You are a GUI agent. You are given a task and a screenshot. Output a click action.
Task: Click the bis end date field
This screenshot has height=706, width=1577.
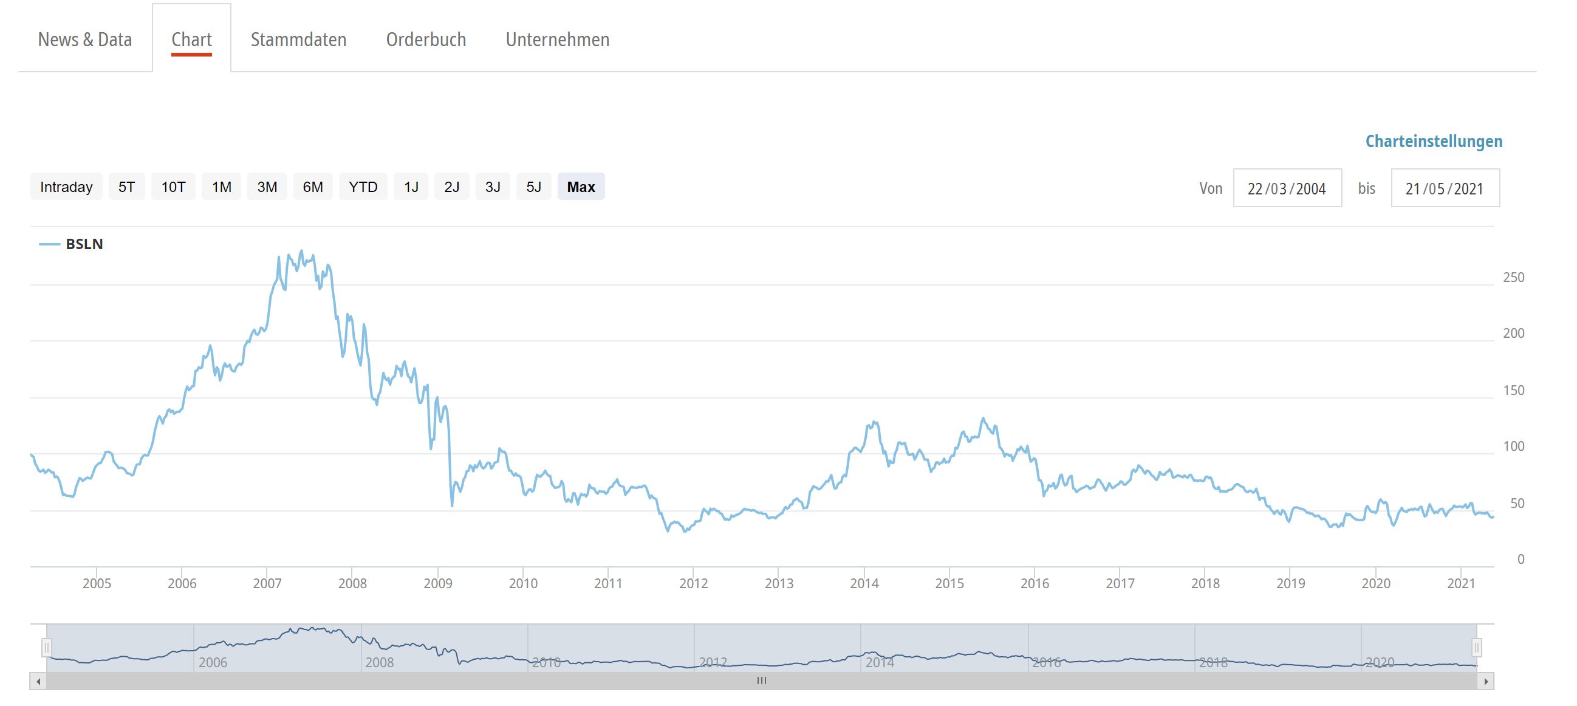click(x=1444, y=188)
